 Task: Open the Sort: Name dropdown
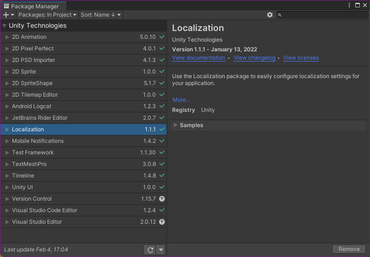[x=101, y=15]
